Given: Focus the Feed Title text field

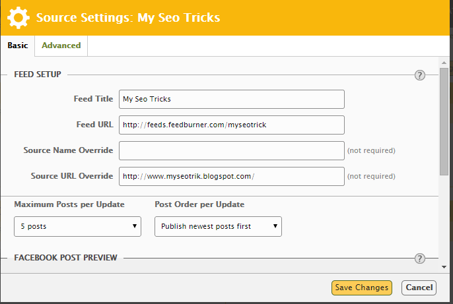Looking at the screenshot, I should click(x=232, y=99).
